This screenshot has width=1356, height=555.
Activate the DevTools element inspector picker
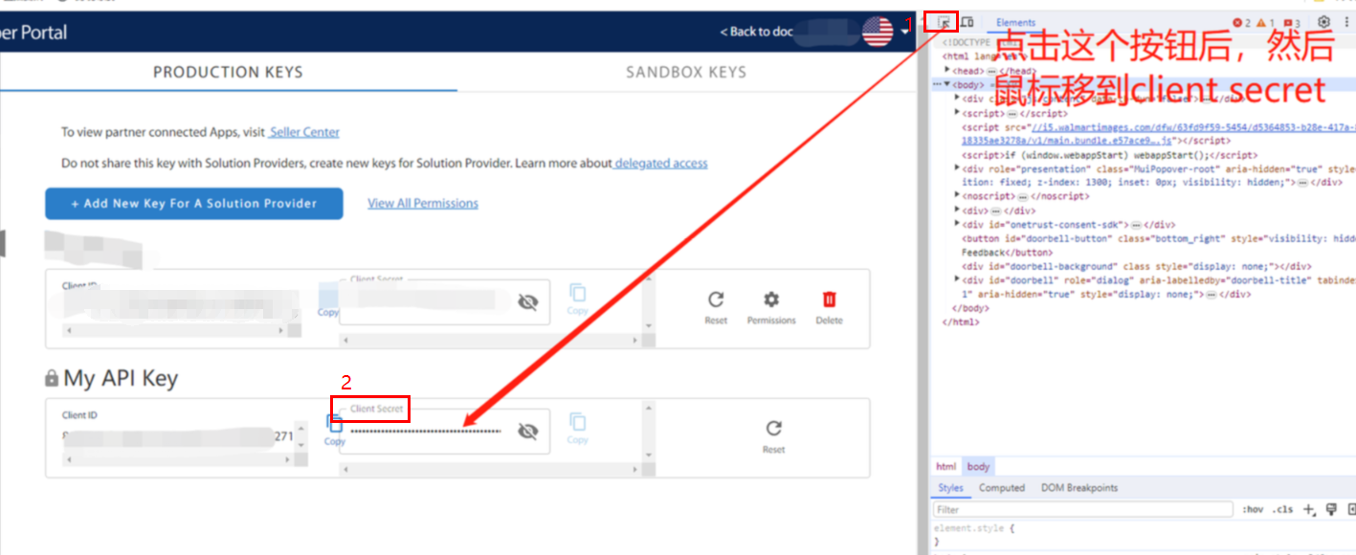(945, 22)
